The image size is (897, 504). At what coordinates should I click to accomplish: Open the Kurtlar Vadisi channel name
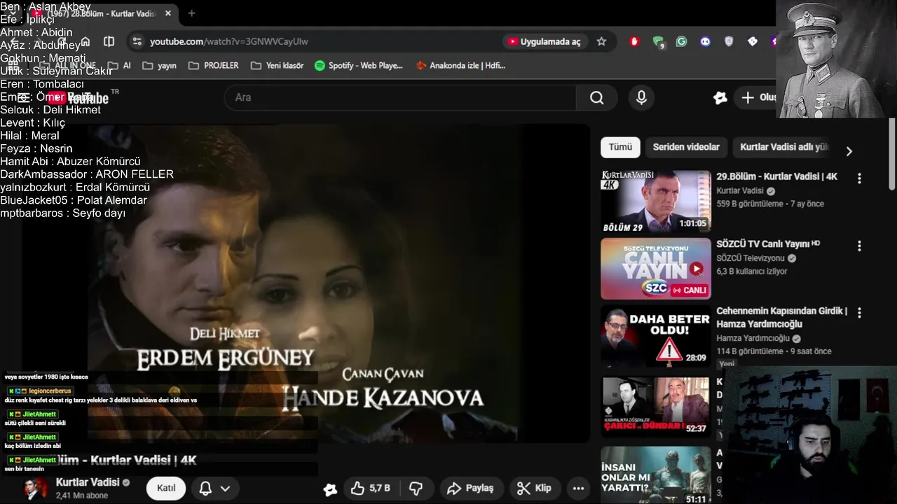(88, 482)
